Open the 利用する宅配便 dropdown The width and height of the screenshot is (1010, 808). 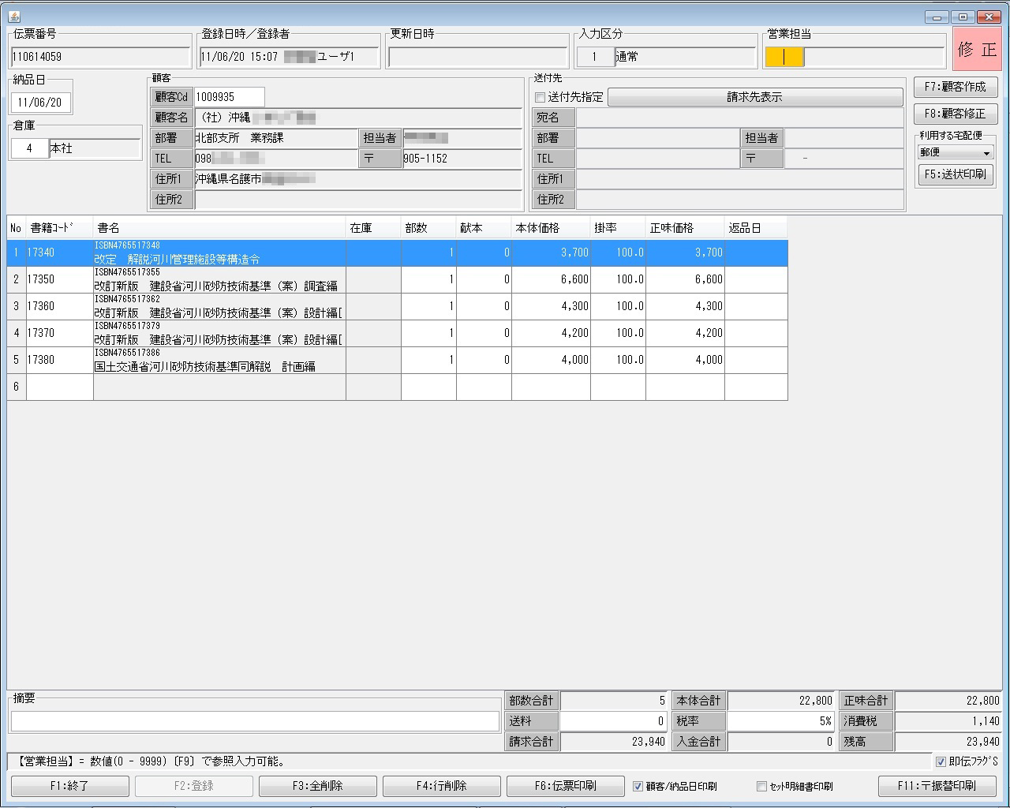(x=955, y=152)
